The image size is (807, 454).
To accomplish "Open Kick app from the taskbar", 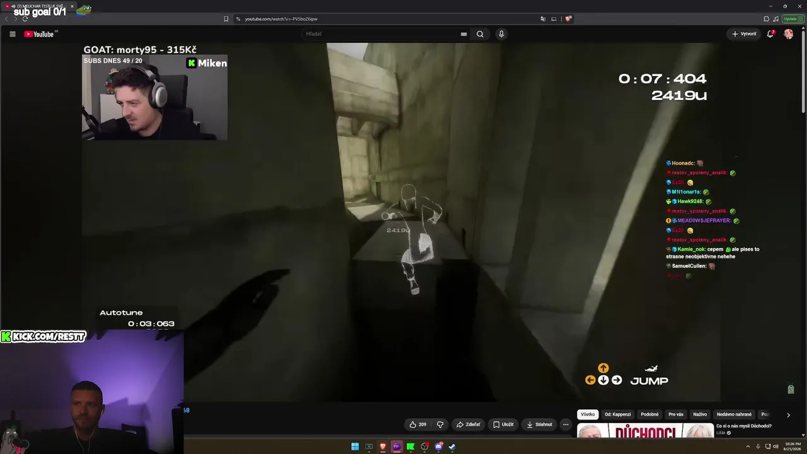I will coord(410,446).
